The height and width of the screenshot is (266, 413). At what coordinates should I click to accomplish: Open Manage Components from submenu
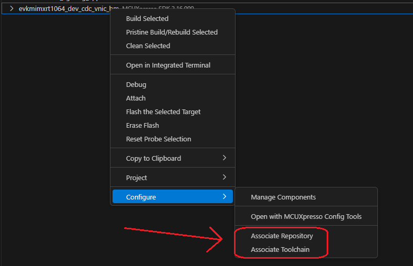tap(283, 197)
